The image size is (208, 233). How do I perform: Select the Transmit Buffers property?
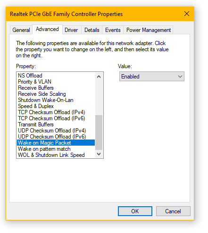point(56,124)
